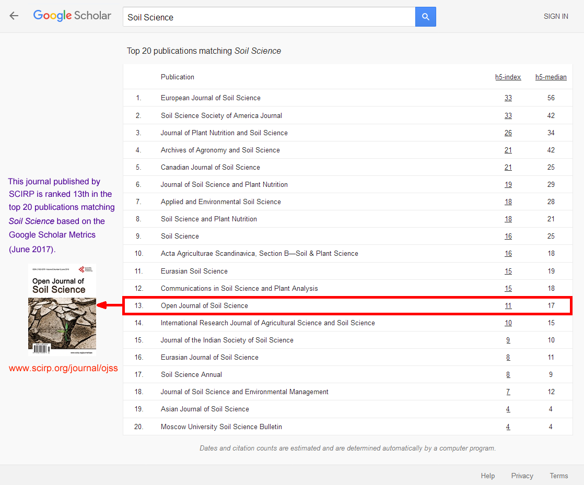Sort by the h5-index column header
This screenshot has height=485, width=584.
point(508,77)
